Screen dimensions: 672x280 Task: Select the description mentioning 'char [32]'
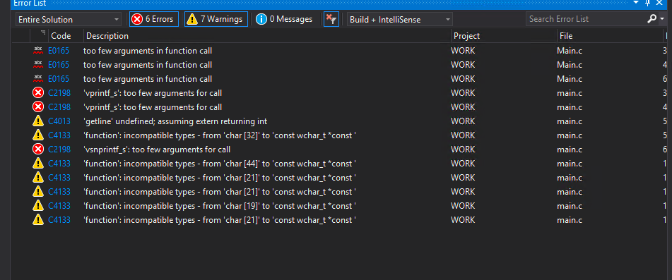pos(220,135)
